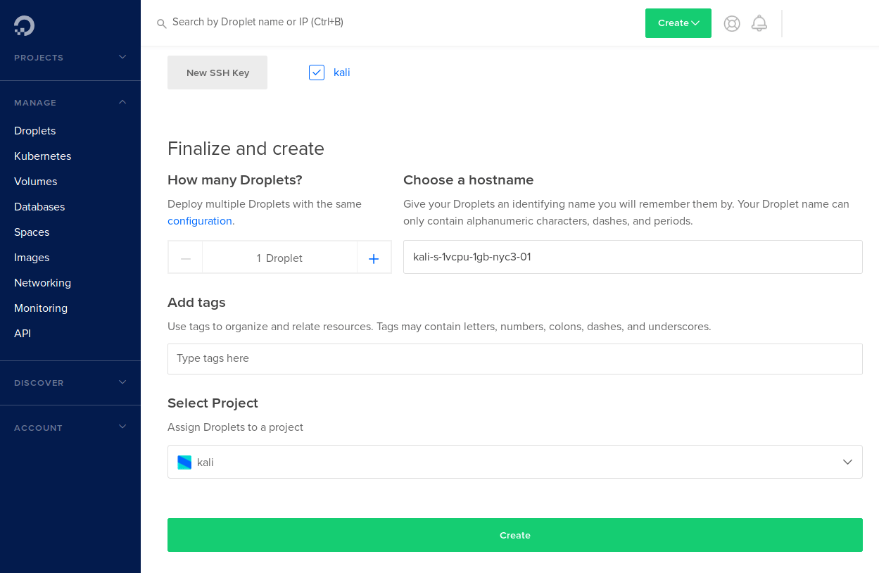Open the top Create dropdown menu

(678, 23)
